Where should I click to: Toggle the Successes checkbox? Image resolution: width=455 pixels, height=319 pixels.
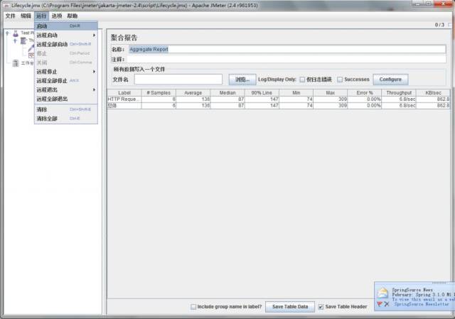[x=340, y=80]
